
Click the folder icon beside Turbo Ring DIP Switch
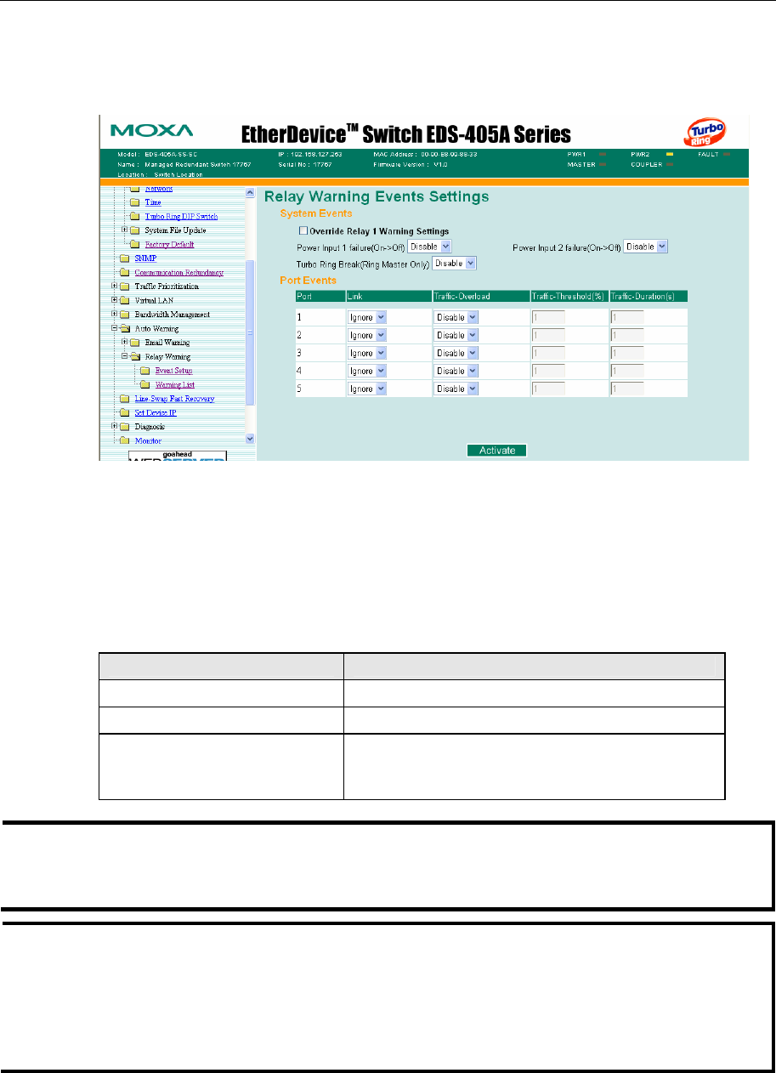click(x=136, y=217)
